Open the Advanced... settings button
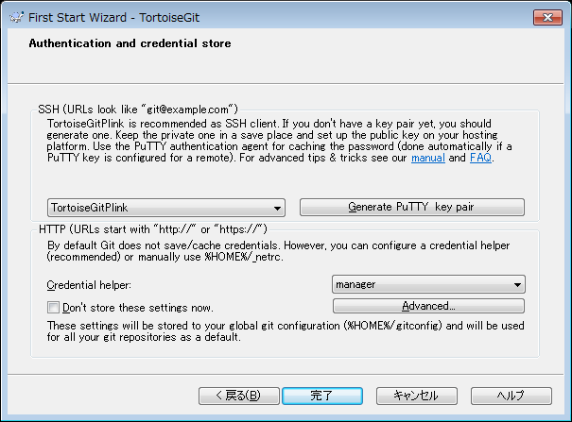Viewport: 572px width, 422px height. pyautogui.click(x=428, y=306)
